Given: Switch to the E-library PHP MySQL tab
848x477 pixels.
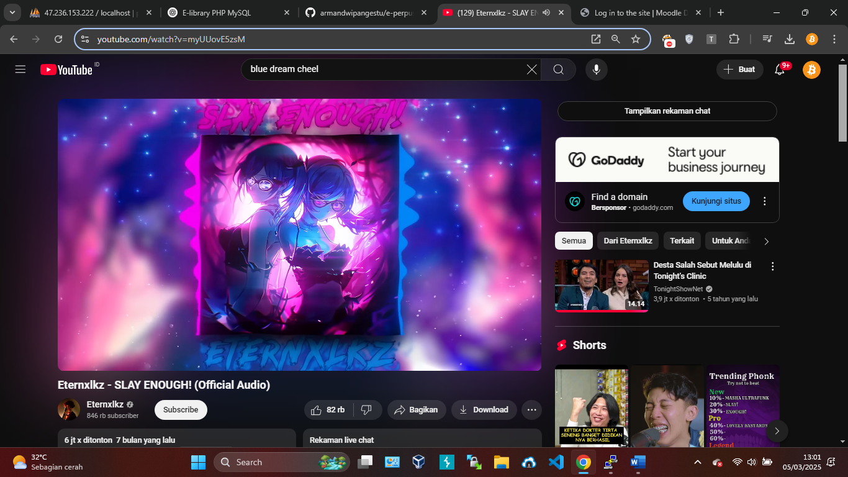Looking at the screenshot, I should click(228, 12).
